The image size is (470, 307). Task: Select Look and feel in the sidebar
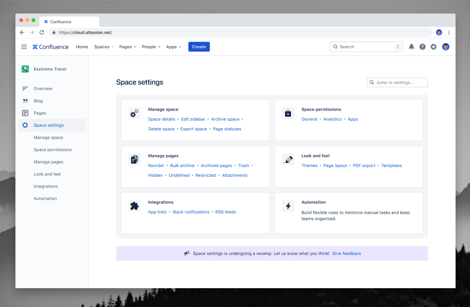(47, 174)
